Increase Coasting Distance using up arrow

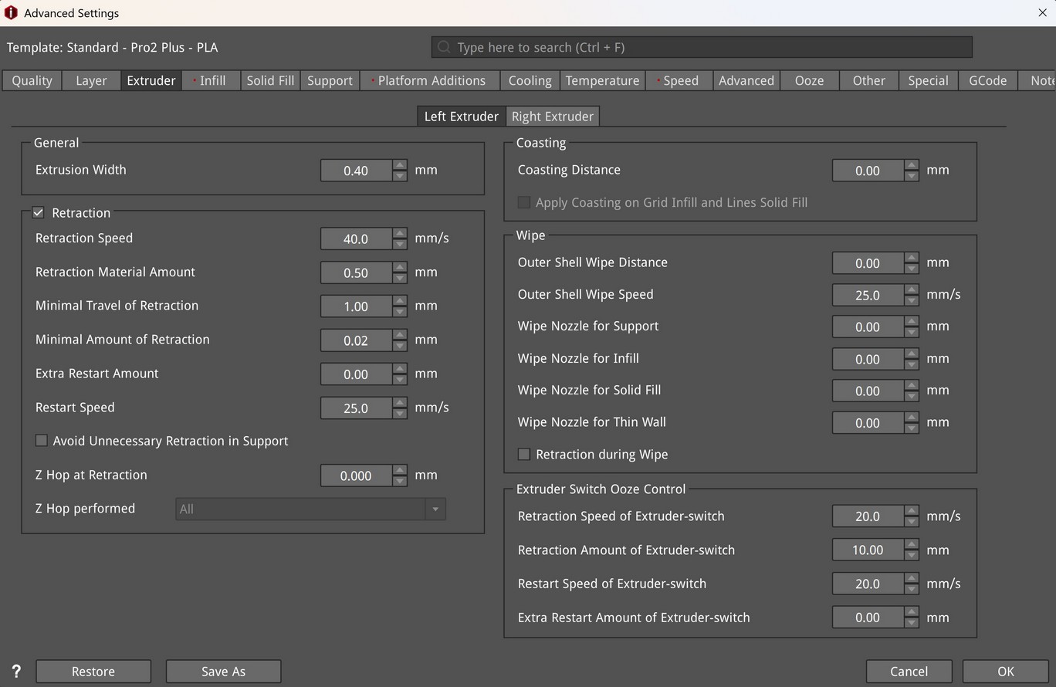pos(912,165)
